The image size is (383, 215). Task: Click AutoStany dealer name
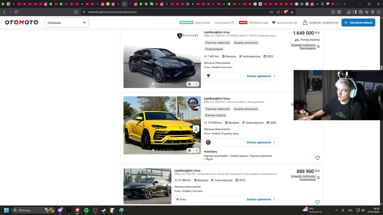[211, 152]
